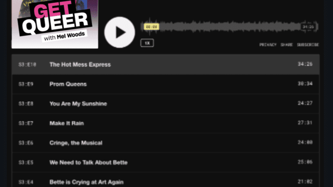Click the S3:E9 episode number label
Image resolution: width=333 pixels, height=187 pixels.
click(x=26, y=84)
